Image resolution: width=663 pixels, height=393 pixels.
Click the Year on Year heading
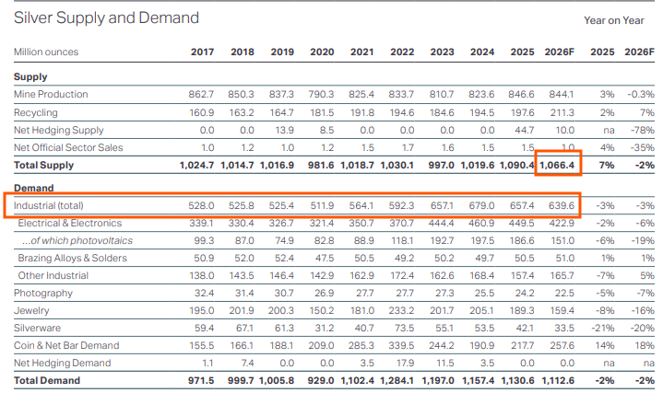point(614,20)
